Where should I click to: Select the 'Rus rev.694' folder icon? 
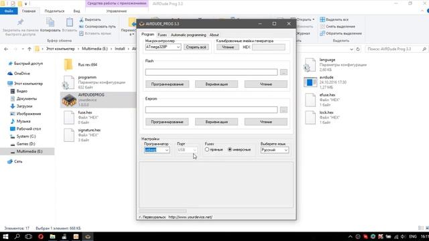68,65
